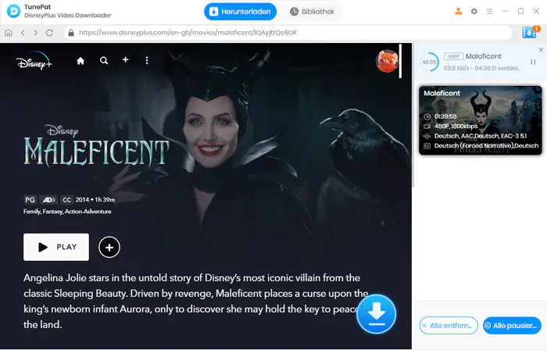Click the Disney+ logo
Screen dimensions: 547x350
[34, 61]
